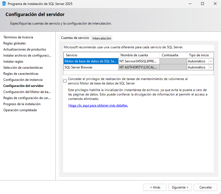Close the installer window
The width and height of the screenshot is (221, 194).
click(x=215, y=4)
